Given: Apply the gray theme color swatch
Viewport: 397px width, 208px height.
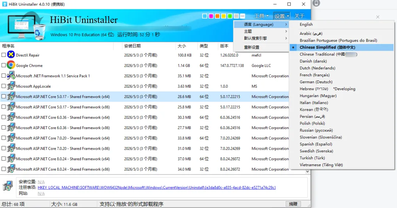Looking at the screenshot, I should [236, 16].
